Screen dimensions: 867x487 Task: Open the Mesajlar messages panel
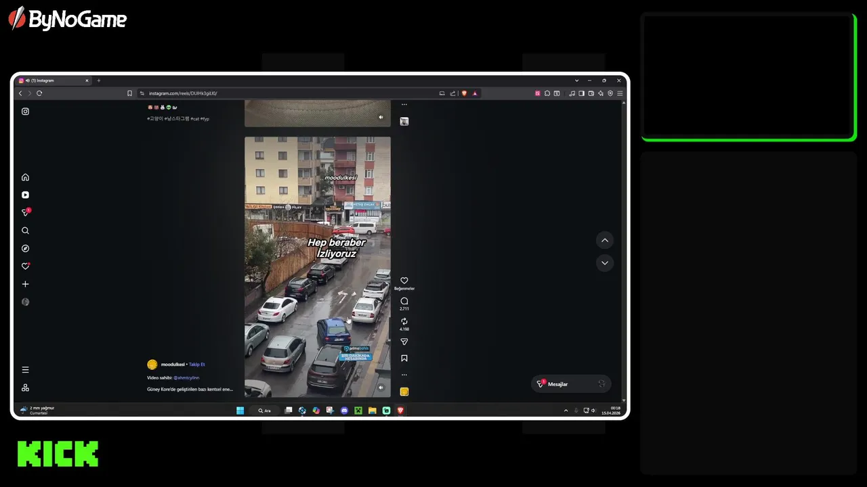pos(571,384)
